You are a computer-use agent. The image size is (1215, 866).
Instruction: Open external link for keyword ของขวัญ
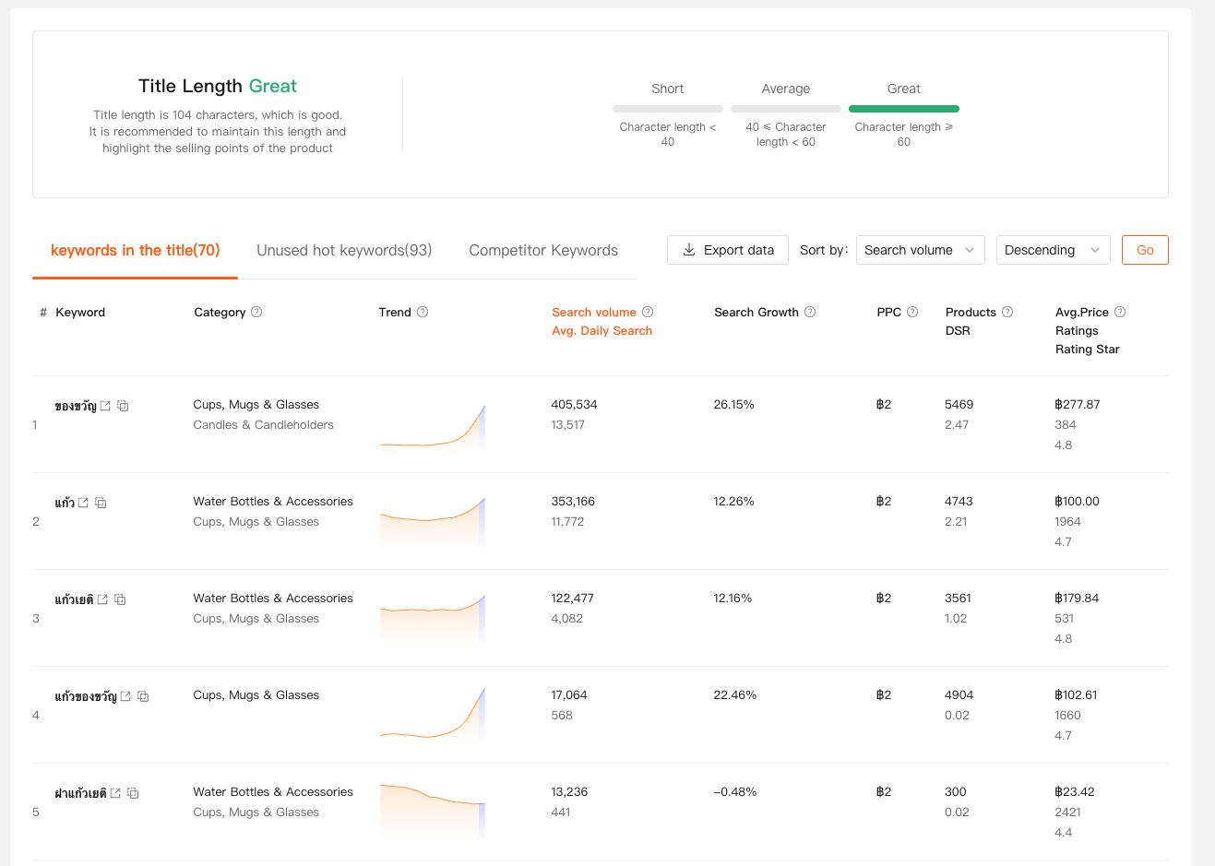click(105, 406)
